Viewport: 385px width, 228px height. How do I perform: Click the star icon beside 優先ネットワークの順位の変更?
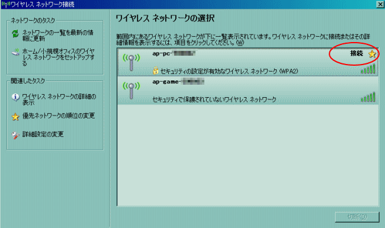pos(15,117)
